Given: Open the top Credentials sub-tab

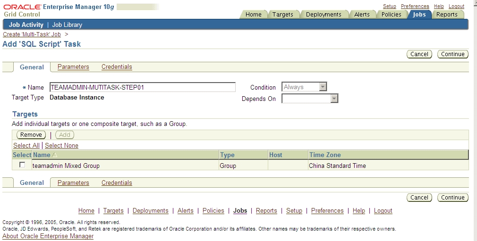Looking at the screenshot, I should [117, 67].
